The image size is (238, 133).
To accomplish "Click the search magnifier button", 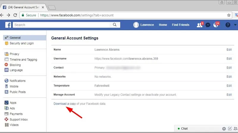I will pyautogui.click(x=115, y=25).
